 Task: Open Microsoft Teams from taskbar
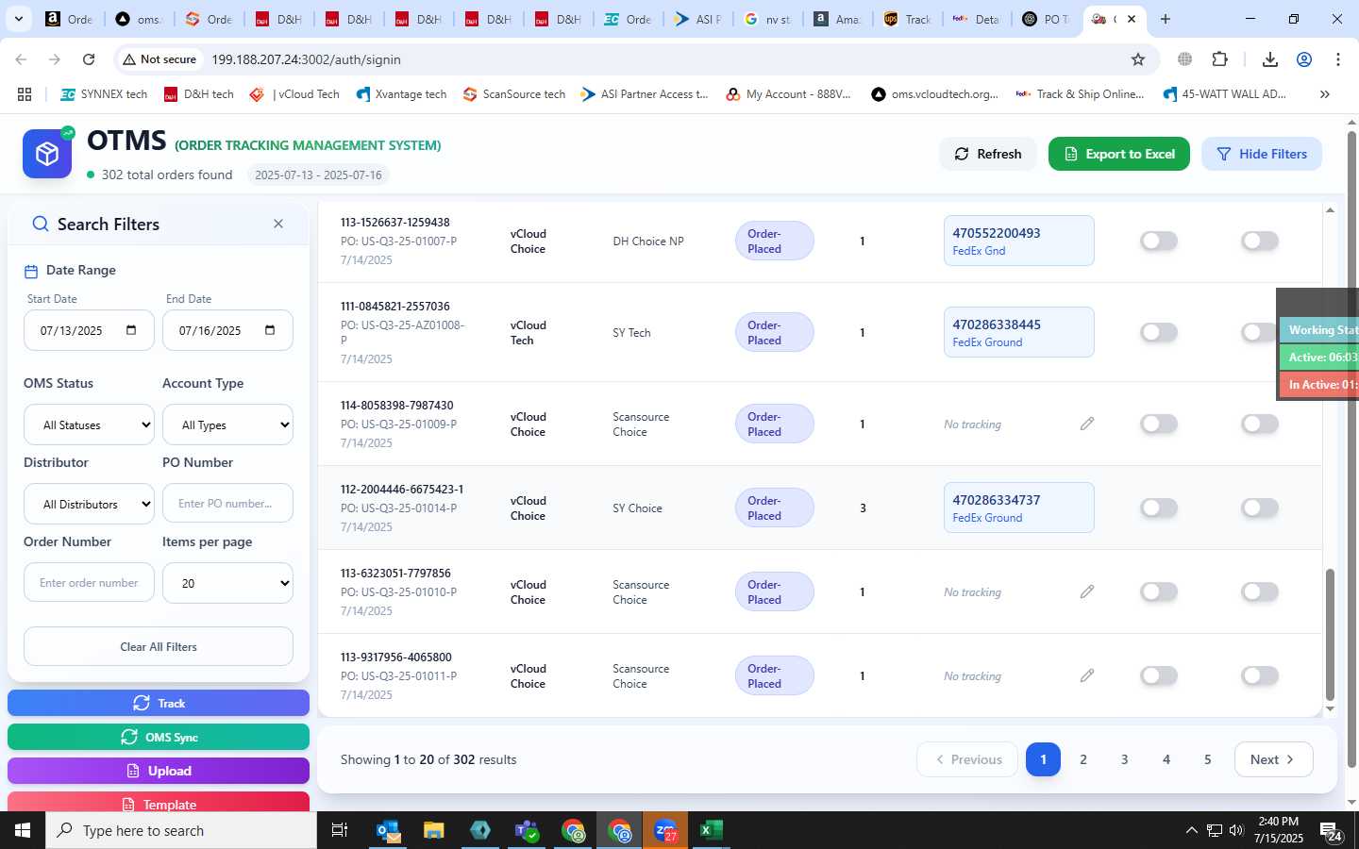coord(527,830)
